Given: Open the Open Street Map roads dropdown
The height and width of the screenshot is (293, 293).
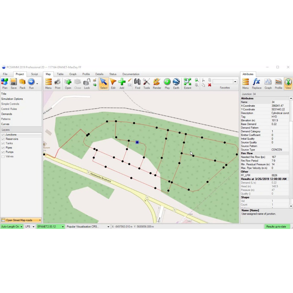Looking at the screenshot, I should point(21,220).
